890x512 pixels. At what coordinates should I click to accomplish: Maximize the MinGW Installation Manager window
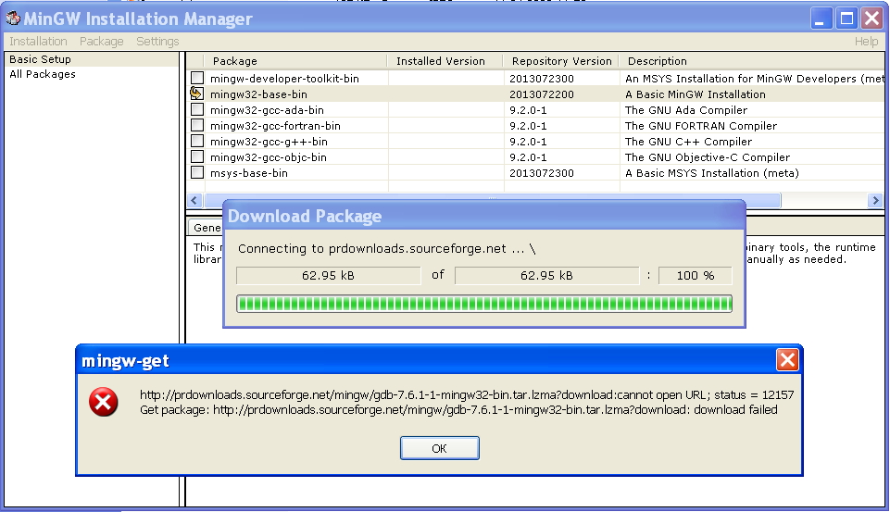click(846, 18)
